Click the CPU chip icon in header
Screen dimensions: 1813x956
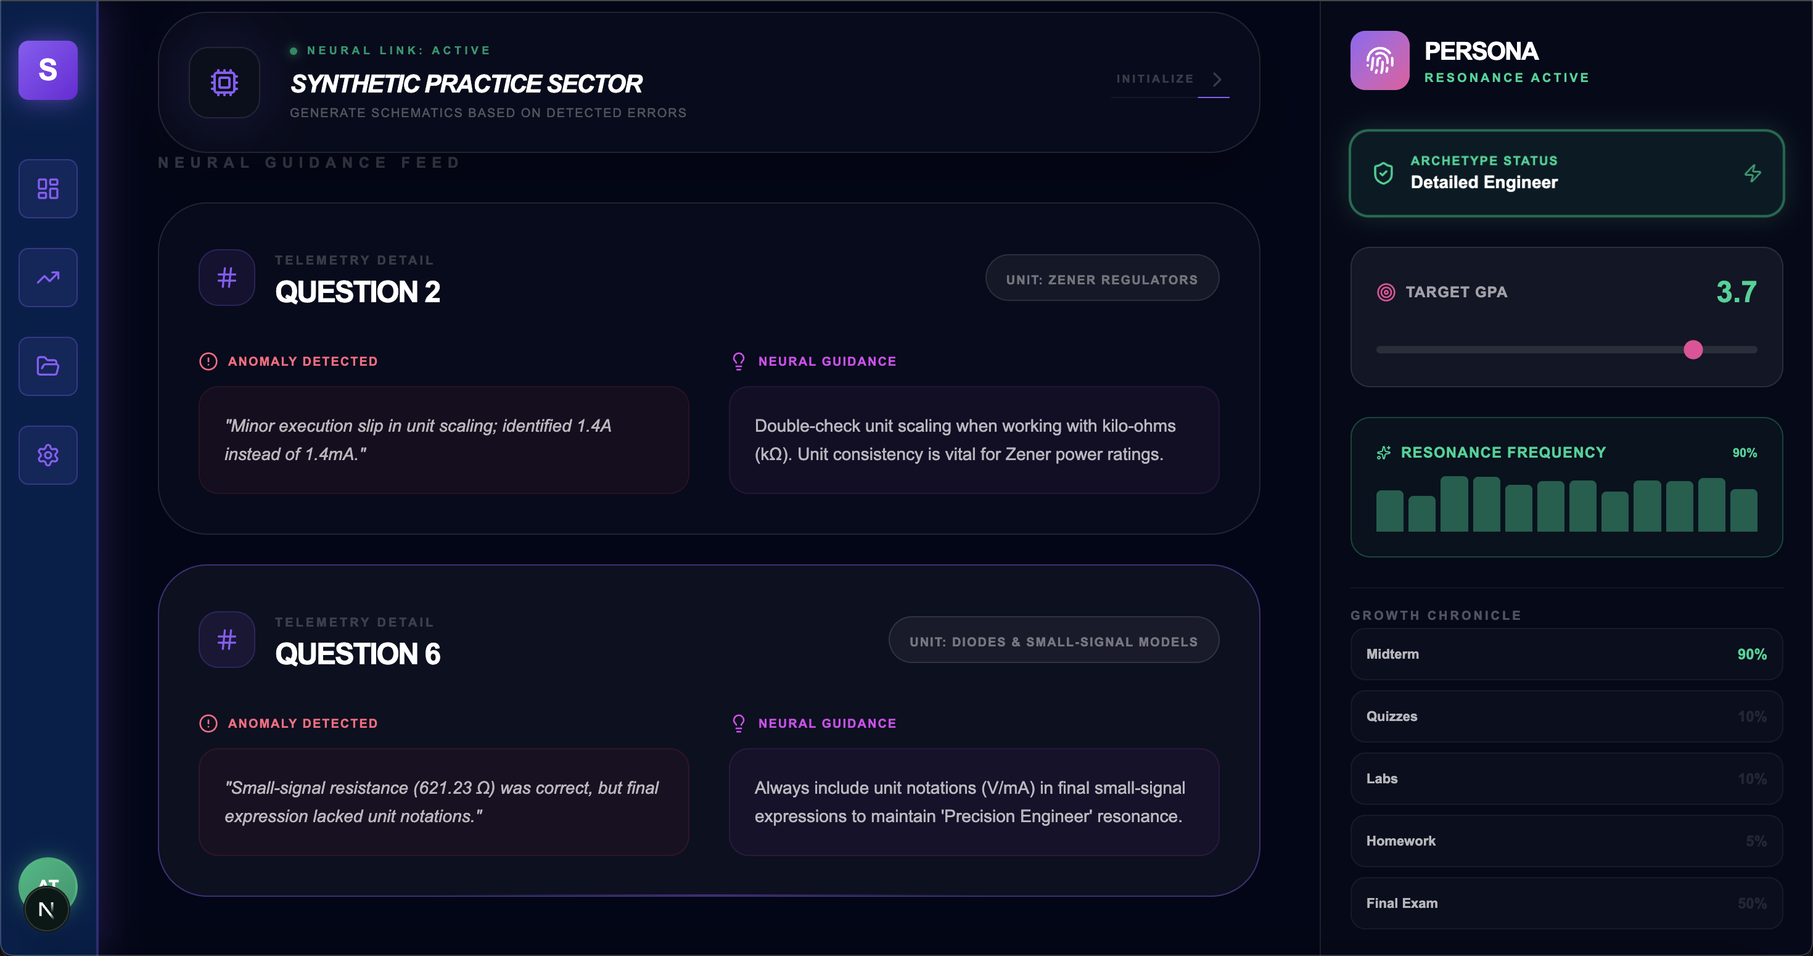[224, 83]
